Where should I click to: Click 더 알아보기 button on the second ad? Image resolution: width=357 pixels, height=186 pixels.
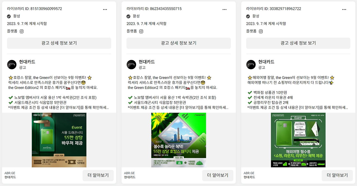point(218,175)
